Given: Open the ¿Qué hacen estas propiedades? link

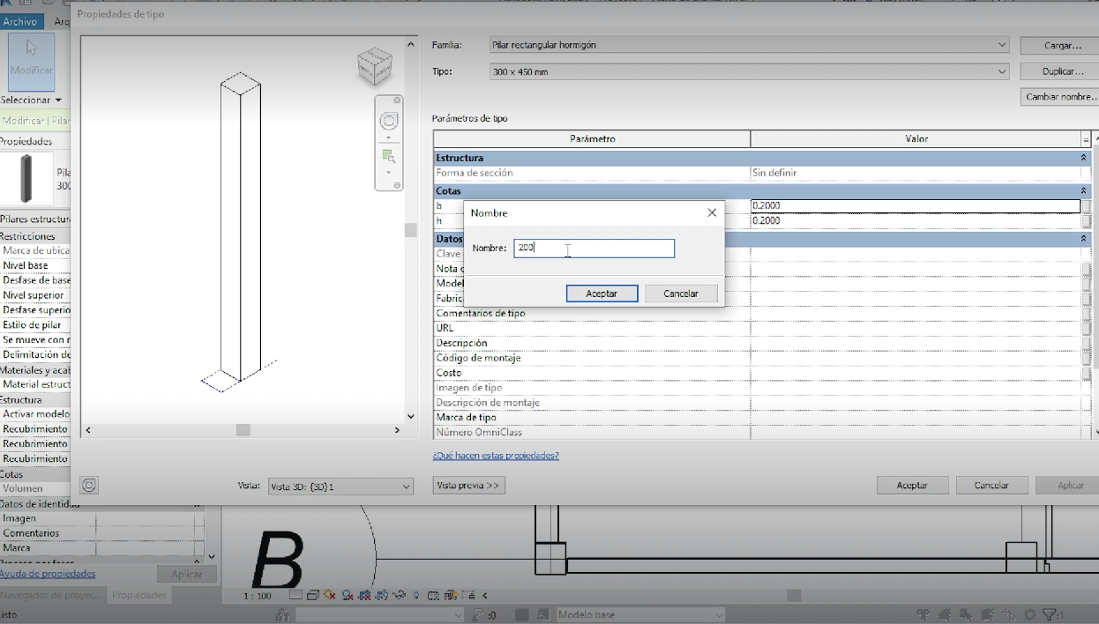Looking at the screenshot, I should point(496,456).
